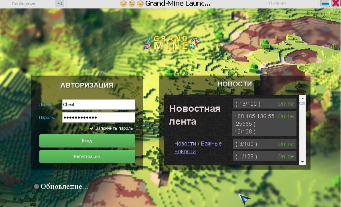Image resolution: width=341 pixels, height=207 pixels.
Task: Select the server row showing ( 3/100 )
Action: 265,144
